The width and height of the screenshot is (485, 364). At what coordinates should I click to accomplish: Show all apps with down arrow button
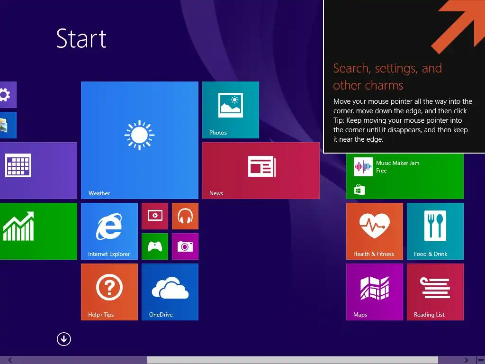64,339
